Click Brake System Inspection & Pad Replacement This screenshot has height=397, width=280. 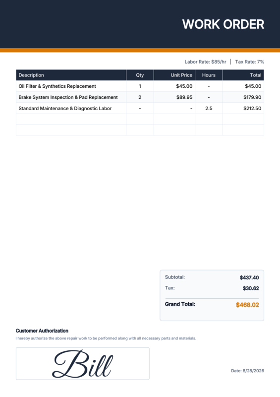pyautogui.click(x=68, y=97)
